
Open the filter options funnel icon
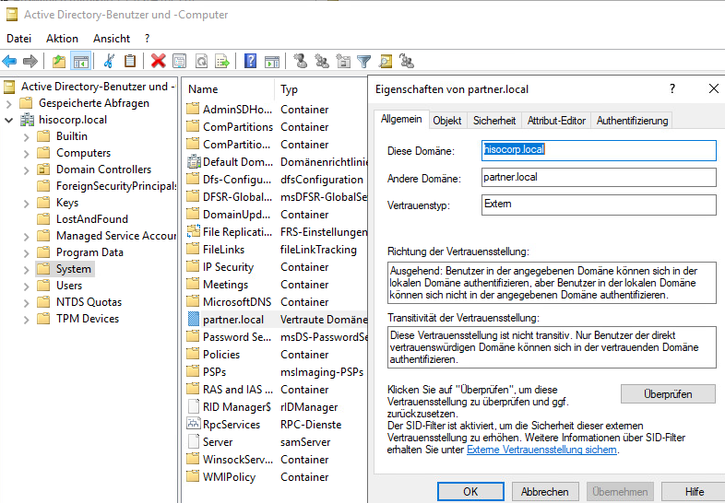tap(364, 61)
